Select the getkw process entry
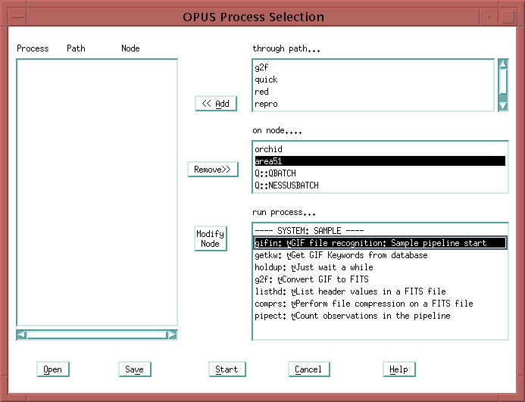Viewport: 525px width, 402px height. tap(341, 255)
